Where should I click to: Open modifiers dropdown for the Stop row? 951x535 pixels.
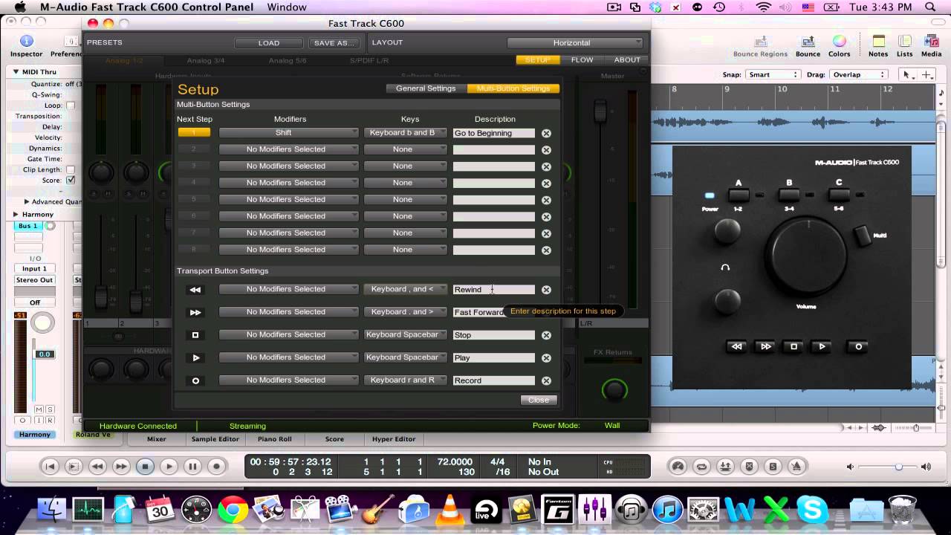(x=288, y=334)
